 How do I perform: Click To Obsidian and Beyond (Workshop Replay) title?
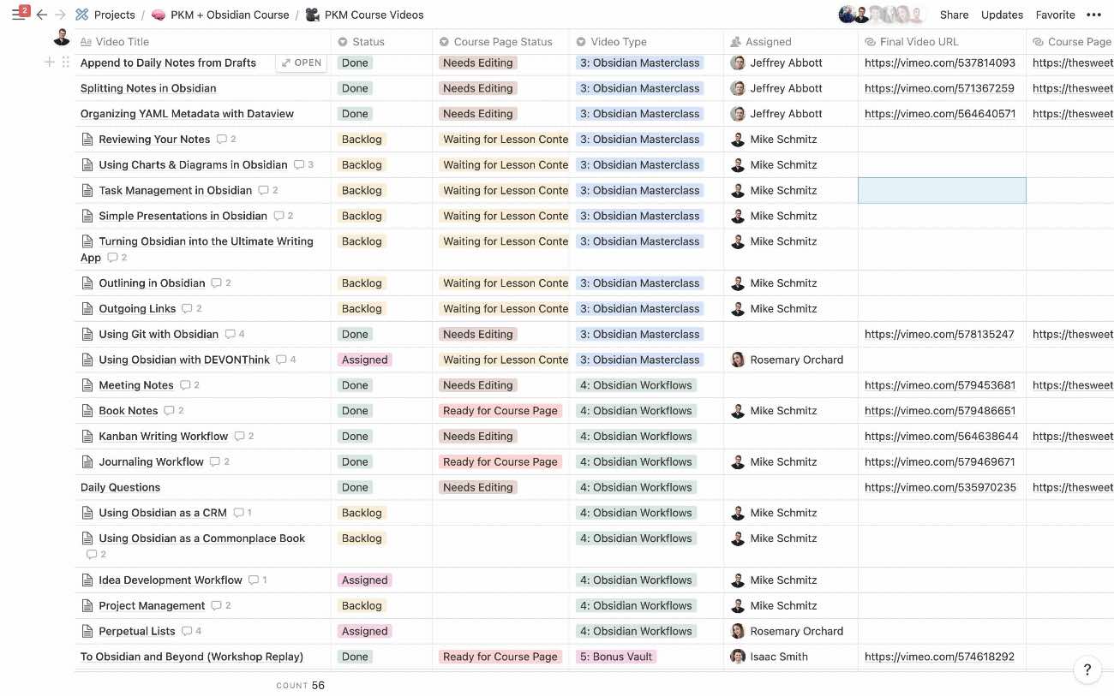[192, 657]
